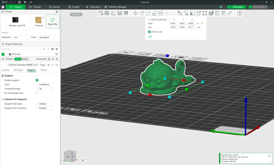Uncheck the Enable support checkbox
274x165 pixels.
click(37, 80)
